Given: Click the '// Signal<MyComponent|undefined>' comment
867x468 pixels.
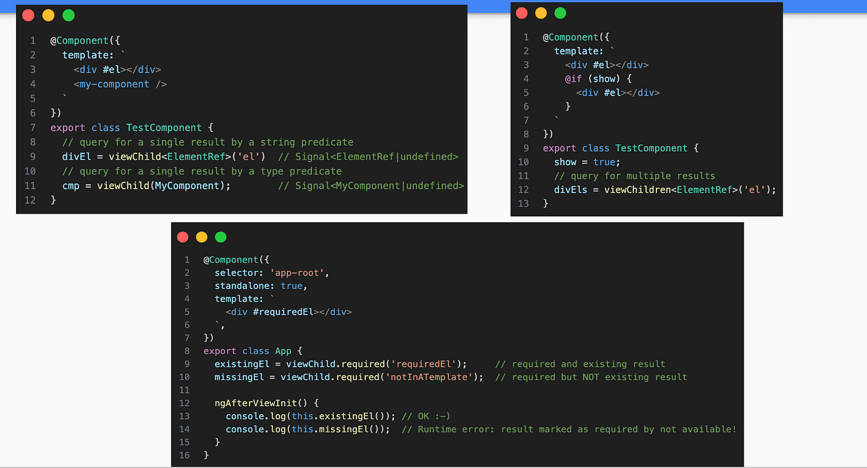Looking at the screenshot, I should (371, 186).
